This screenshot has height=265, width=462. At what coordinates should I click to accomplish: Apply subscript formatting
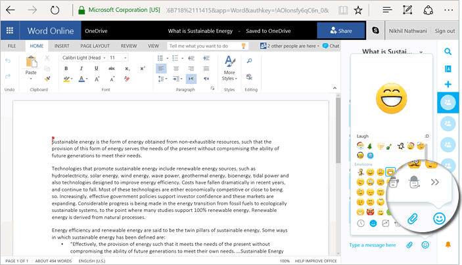pyautogui.click(x=127, y=68)
